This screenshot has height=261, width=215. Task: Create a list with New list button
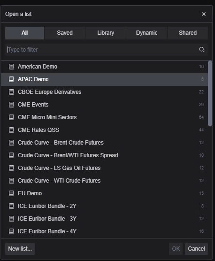click(x=20, y=249)
